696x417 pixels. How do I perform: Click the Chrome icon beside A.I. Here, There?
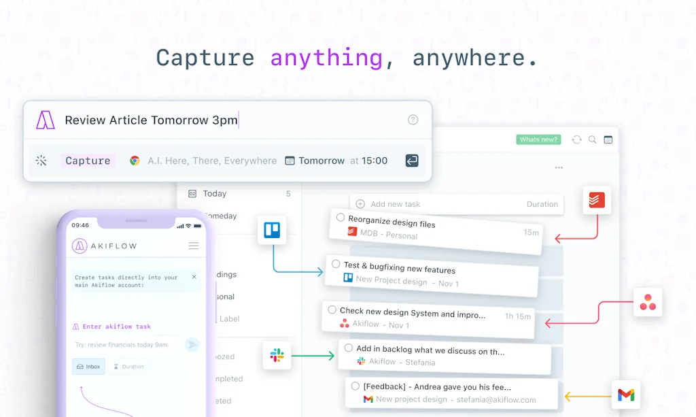(x=135, y=161)
